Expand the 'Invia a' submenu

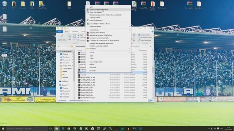[129, 52]
